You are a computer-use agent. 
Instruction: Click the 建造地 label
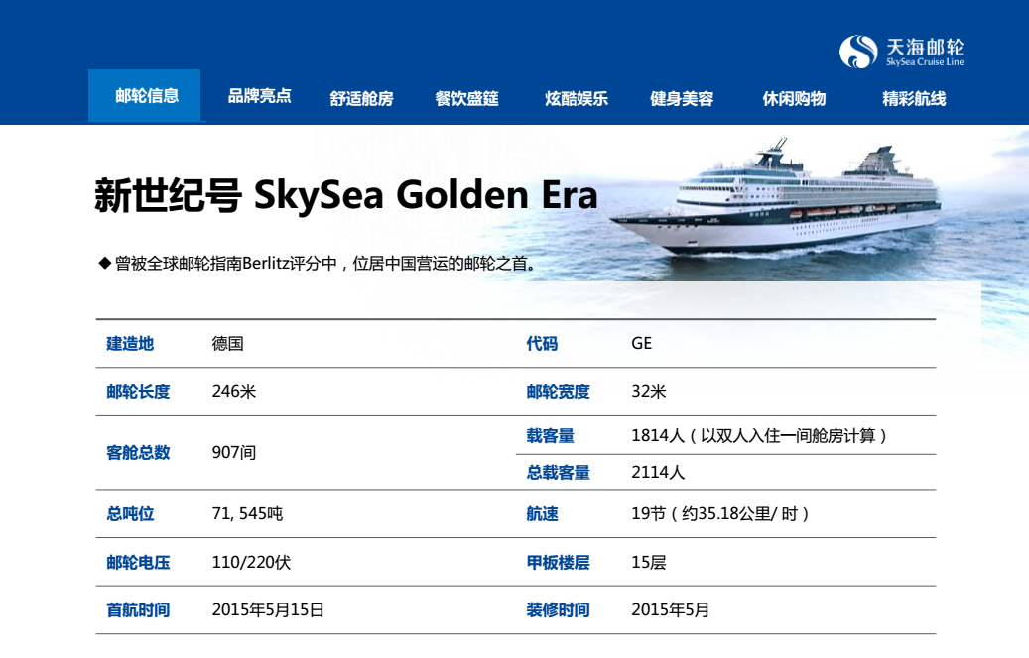130,344
